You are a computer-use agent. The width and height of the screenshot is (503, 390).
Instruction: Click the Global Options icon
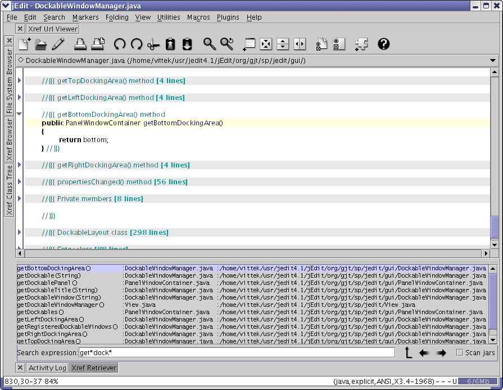(339, 44)
